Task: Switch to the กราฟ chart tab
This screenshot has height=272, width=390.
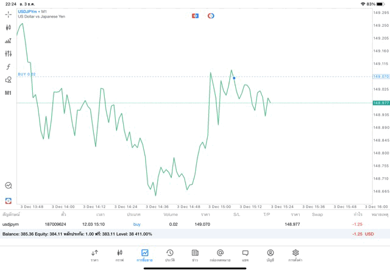Action: [119, 255]
